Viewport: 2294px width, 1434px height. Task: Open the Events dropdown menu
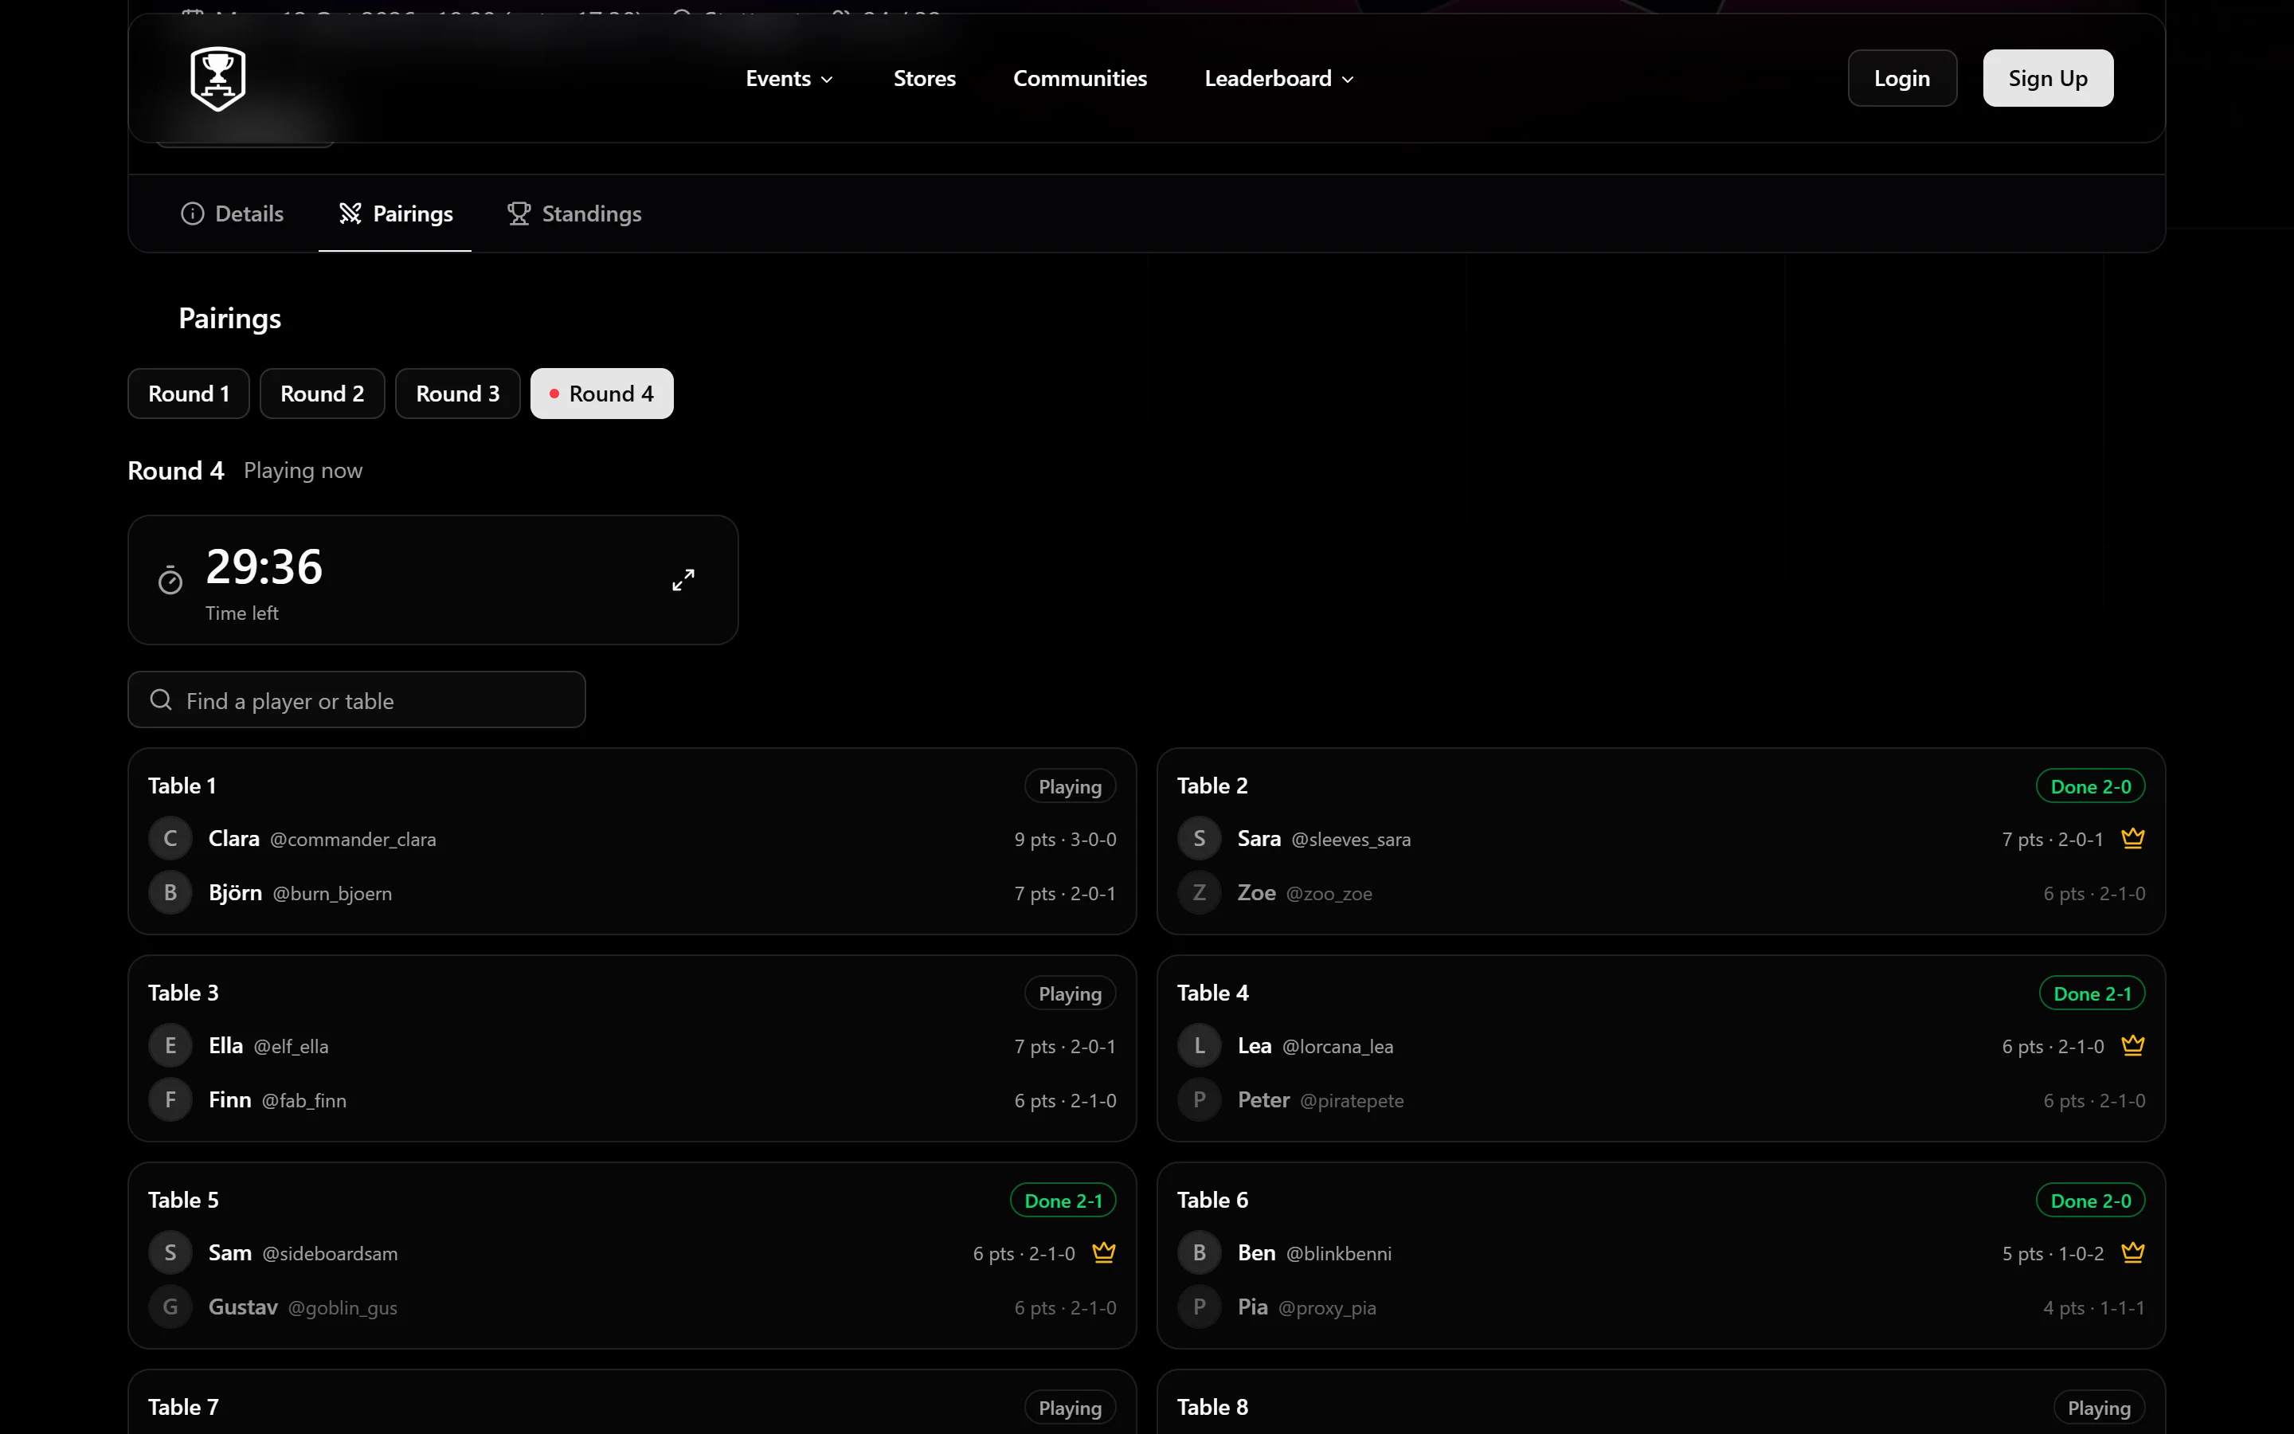point(789,79)
